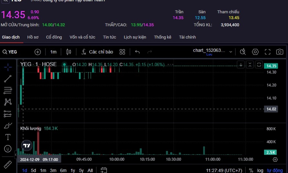The width and height of the screenshot is (288, 173).
Task: Switch to the Tin tức tab
Action: coord(109,37)
